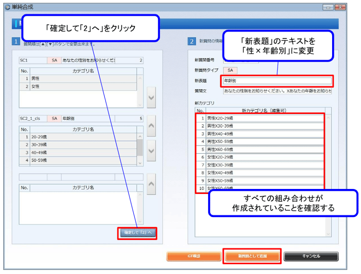
Task: Click the SC2_1_cls question code cell
Action: tap(32, 118)
